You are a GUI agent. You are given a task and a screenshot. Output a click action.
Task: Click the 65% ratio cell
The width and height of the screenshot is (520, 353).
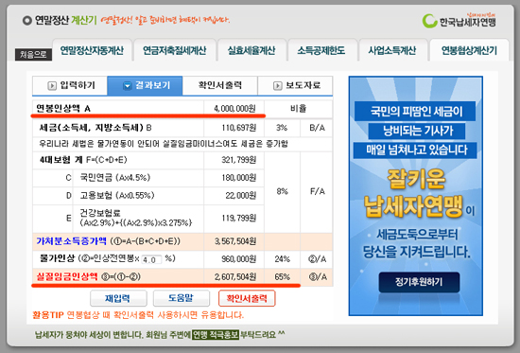pyautogui.click(x=283, y=276)
